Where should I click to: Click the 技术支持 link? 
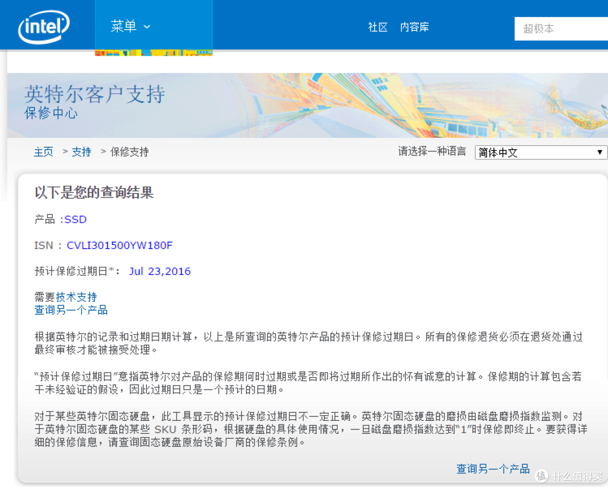pyautogui.click(x=77, y=297)
